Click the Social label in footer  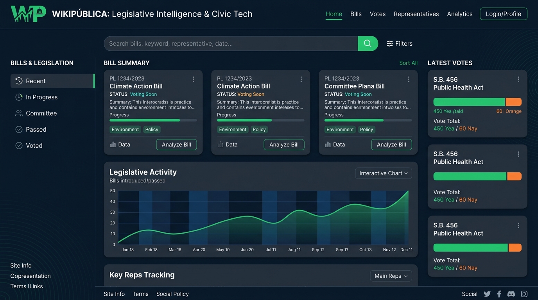tap(470, 294)
